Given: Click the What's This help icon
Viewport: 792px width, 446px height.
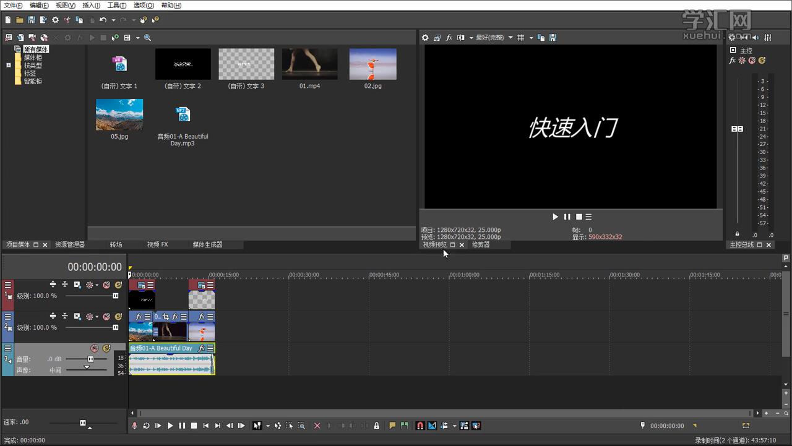Looking at the screenshot, I should (155, 20).
